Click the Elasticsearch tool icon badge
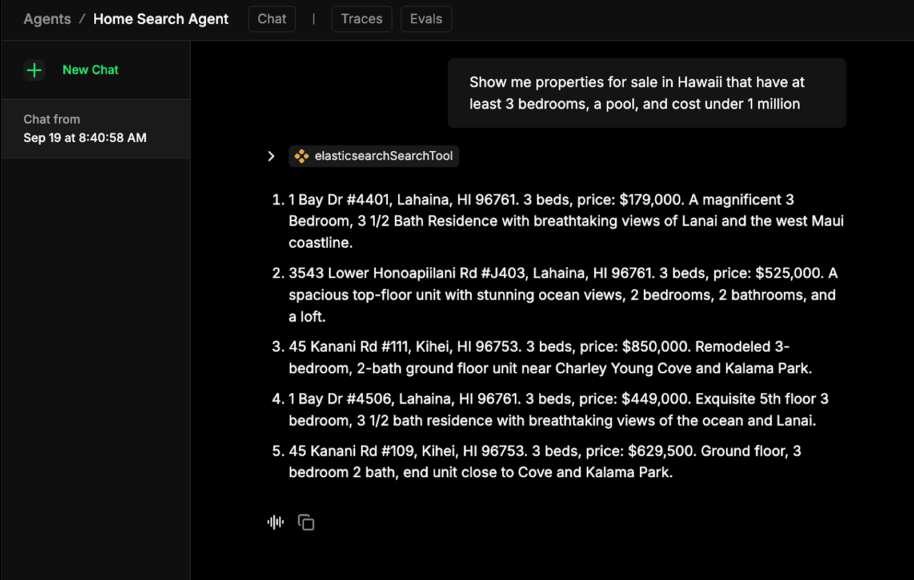 [302, 156]
